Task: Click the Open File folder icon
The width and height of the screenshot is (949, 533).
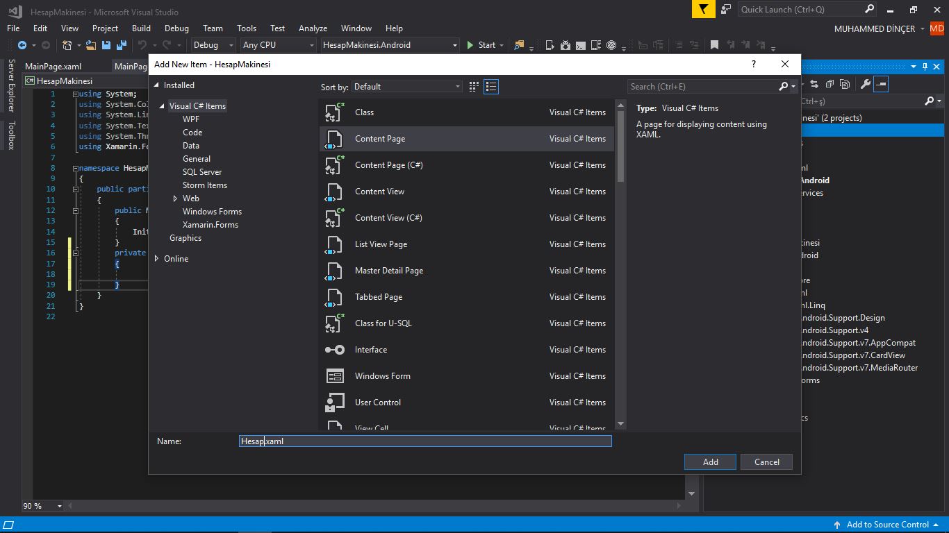Action: 91,45
